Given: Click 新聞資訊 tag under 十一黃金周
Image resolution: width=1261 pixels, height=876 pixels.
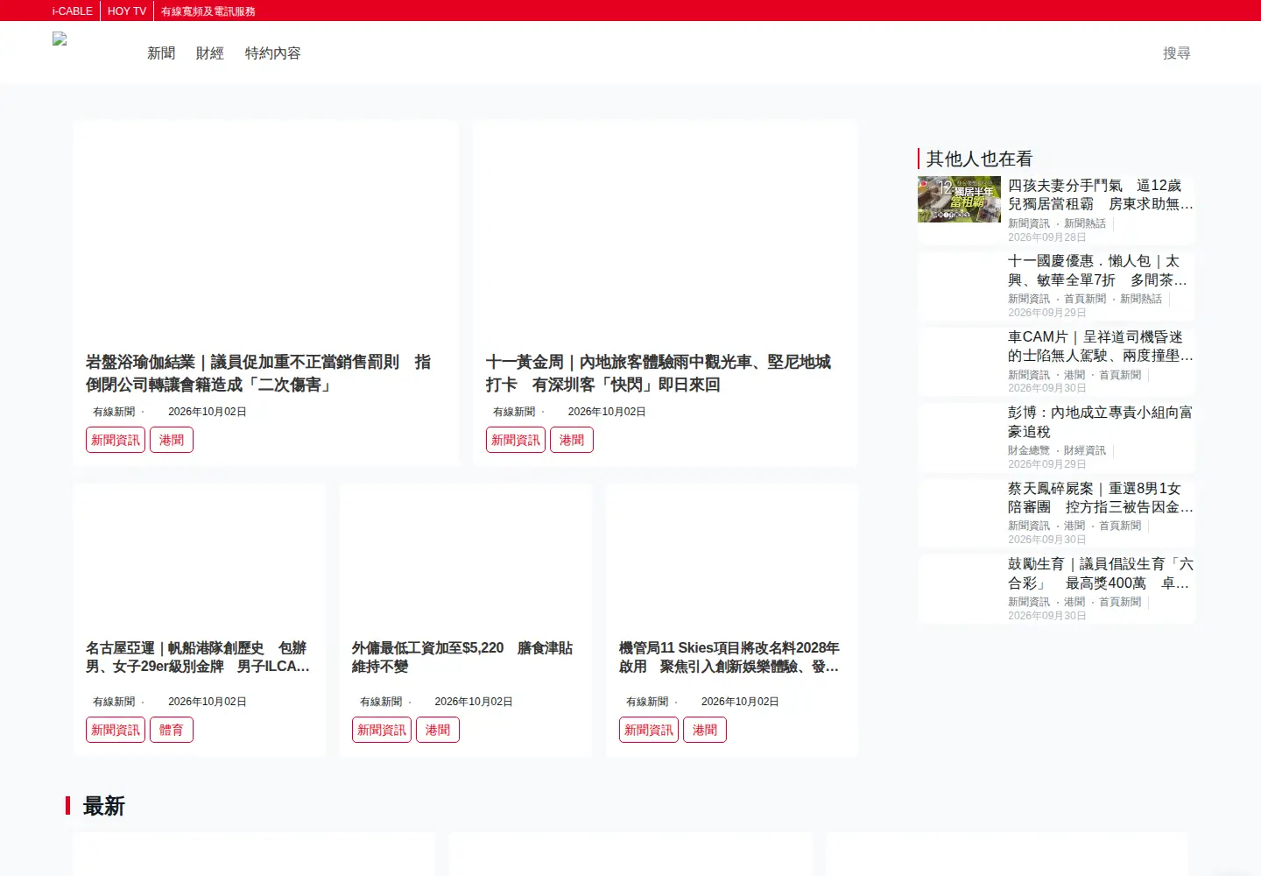Looking at the screenshot, I should pos(516,440).
